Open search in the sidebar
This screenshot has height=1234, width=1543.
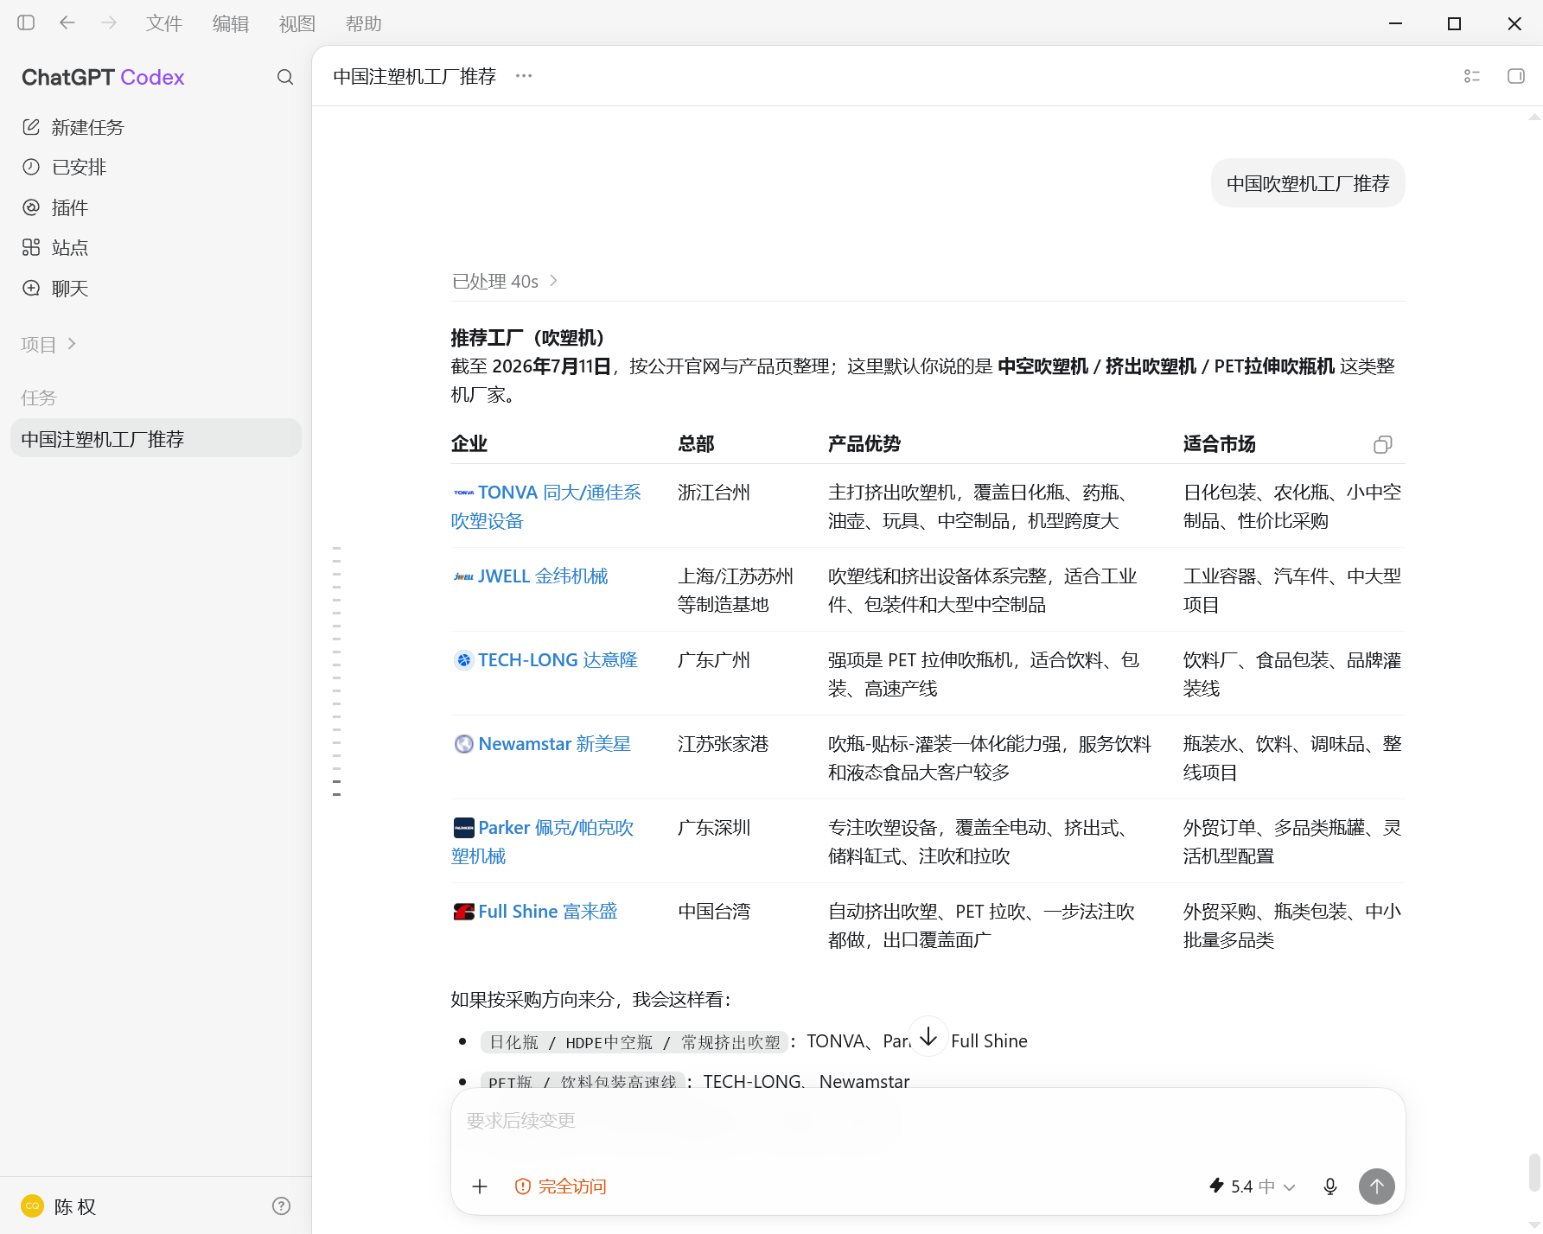point(285,77)
